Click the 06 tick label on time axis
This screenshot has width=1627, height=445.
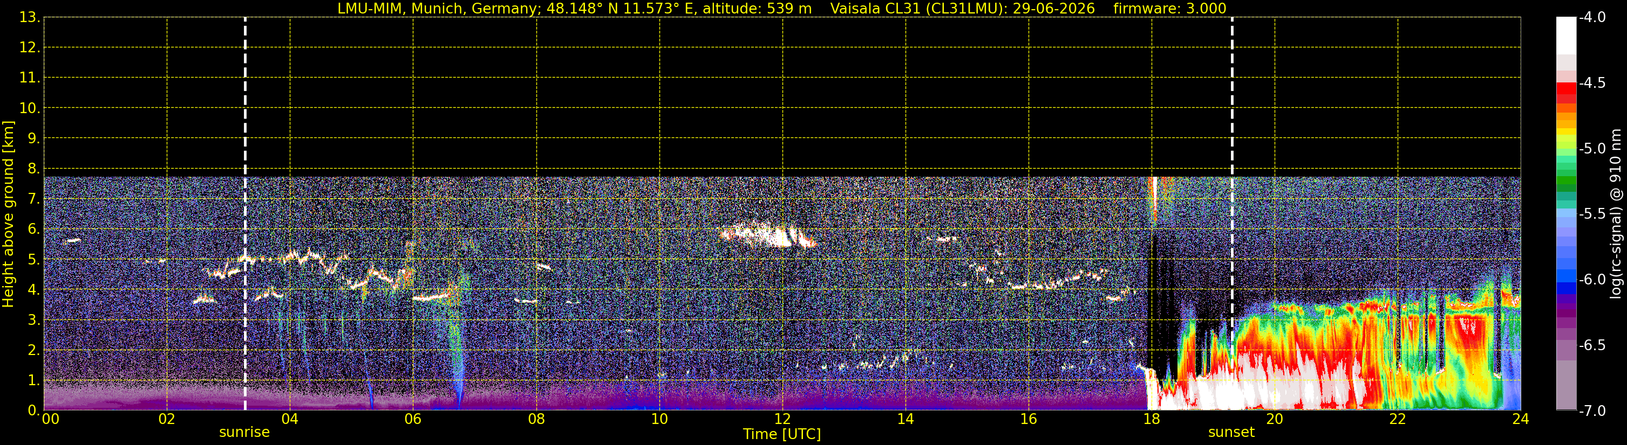click(413, 419)
